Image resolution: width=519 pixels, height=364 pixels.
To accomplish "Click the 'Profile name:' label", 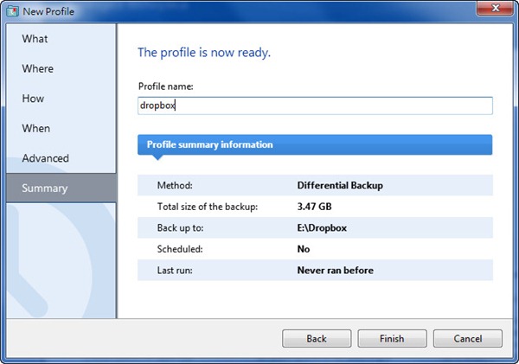I will (x=165, y=86).
